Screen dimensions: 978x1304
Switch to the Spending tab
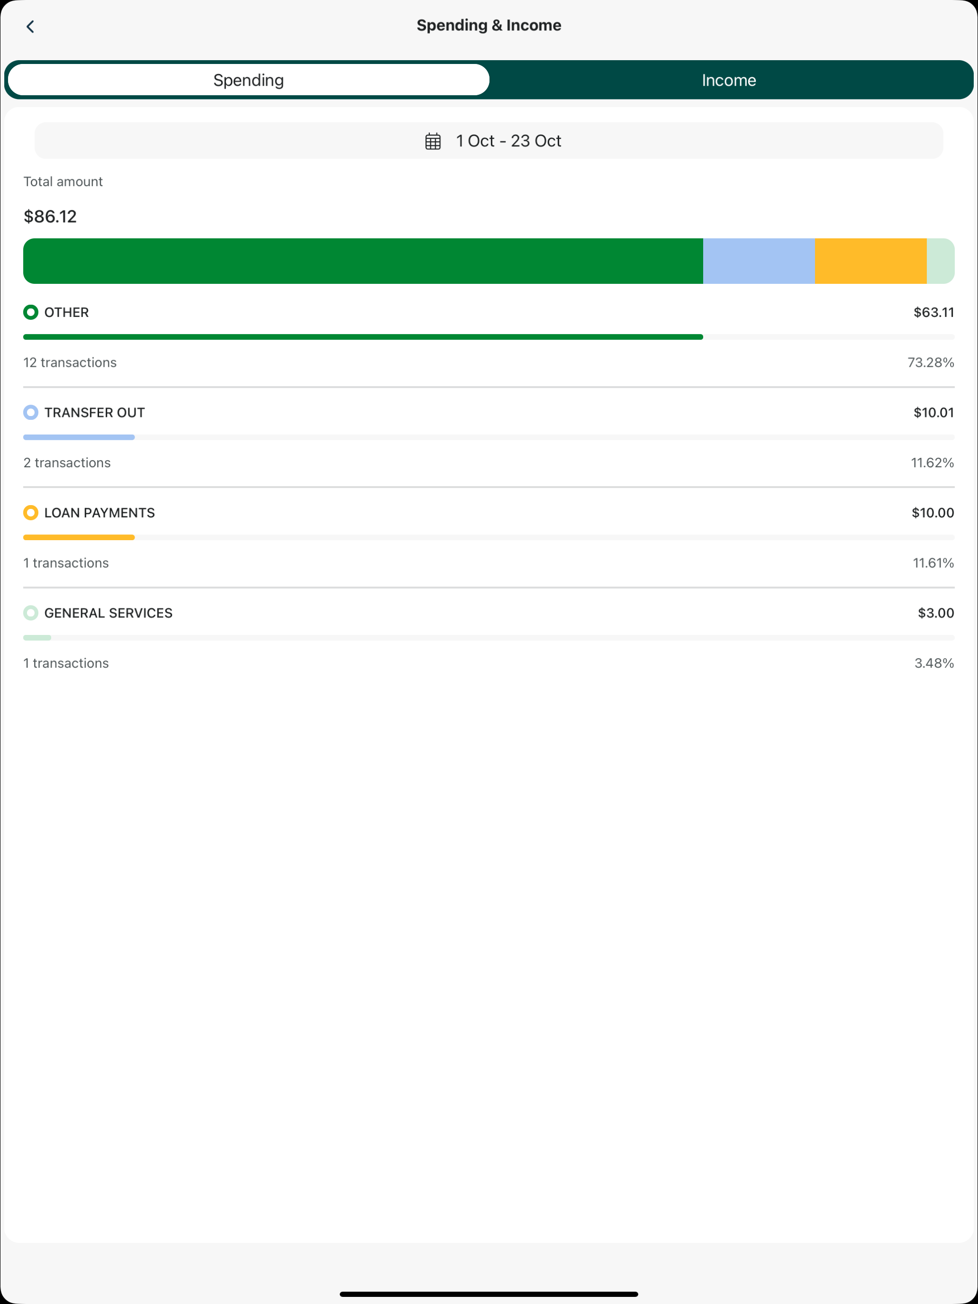click(x=249, y=80)
